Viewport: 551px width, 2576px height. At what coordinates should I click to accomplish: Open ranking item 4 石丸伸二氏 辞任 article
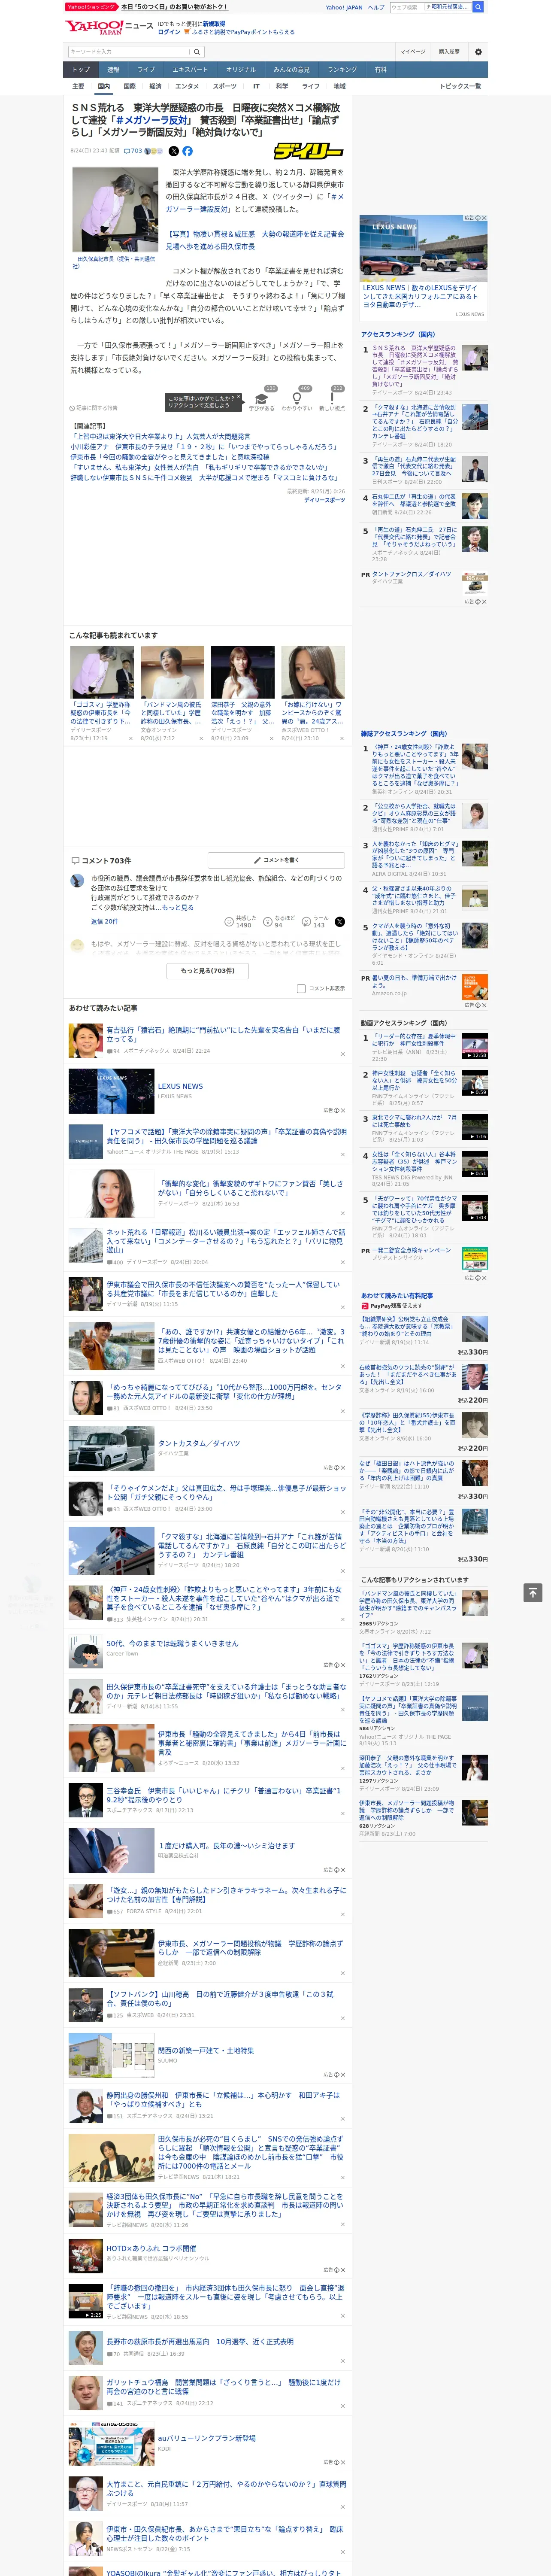(415, 501)
